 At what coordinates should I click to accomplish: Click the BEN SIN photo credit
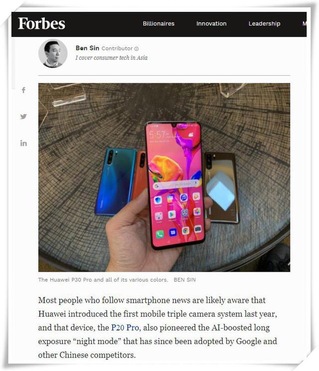(x=185, y=280)
